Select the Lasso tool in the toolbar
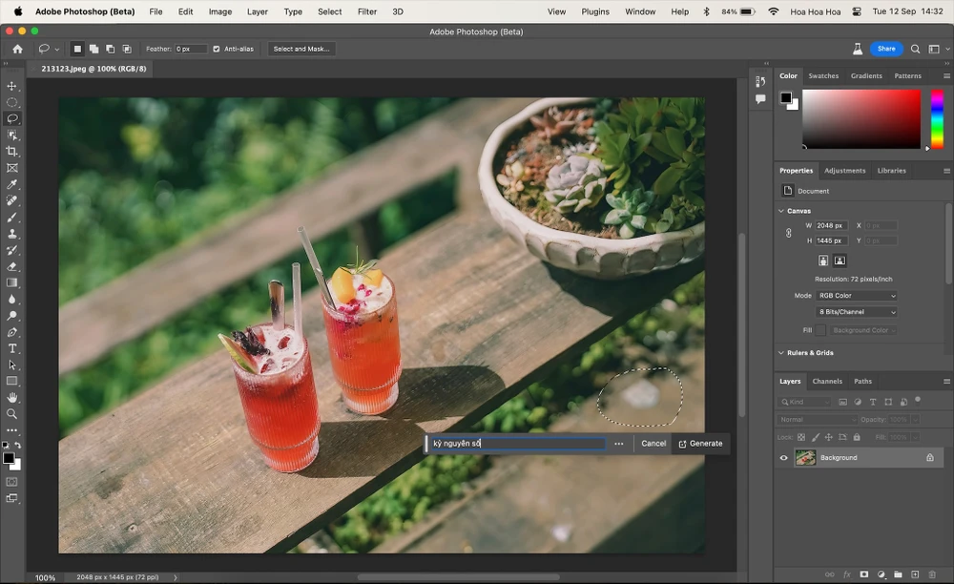 [12, 118]
